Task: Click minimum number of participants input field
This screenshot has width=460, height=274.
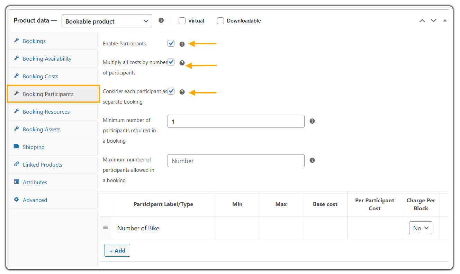Action: click(x=236, y=121)
